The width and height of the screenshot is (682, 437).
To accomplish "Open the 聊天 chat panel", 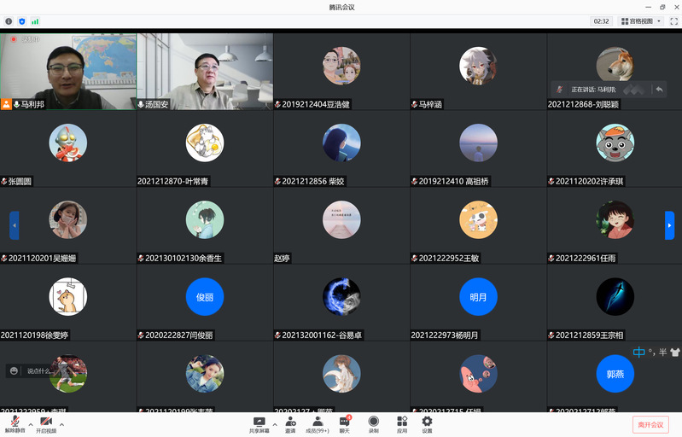I will click(x=345, y=423).
